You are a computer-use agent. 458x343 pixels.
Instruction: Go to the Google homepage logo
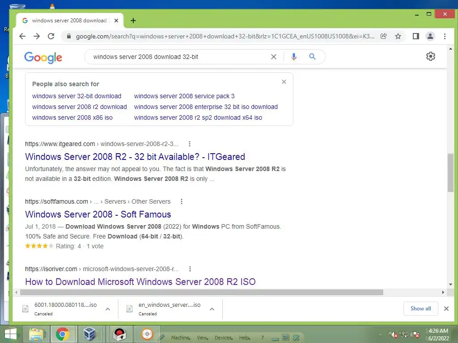[x=43, y=58]
